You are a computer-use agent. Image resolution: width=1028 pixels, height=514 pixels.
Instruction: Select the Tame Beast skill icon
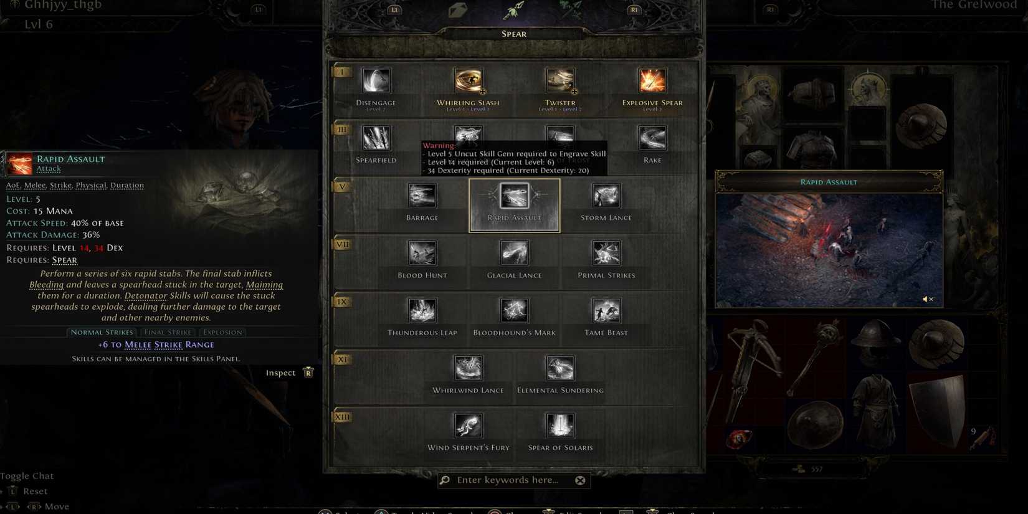(x=606, y=310)
